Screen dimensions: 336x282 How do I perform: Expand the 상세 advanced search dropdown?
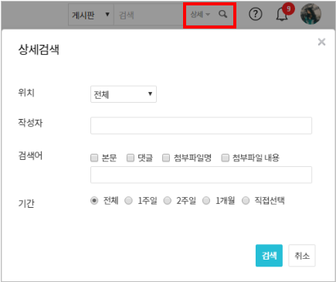tap(200, 15)
